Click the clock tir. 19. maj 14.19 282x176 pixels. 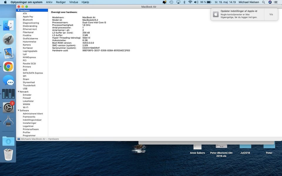pyautogui.click(x=225, y=2)
